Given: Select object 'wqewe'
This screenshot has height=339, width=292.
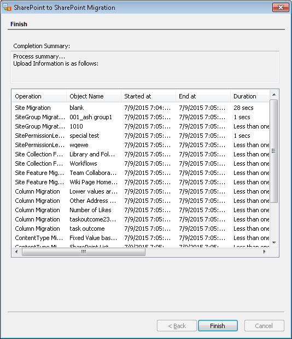Looking at the screenshot, I should pyautogui.click(x=79, y=145).
